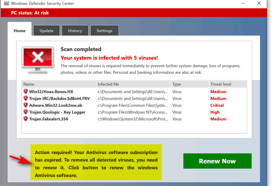274x186 pixels.
Task: Click the Scan completed heading
Action: (x=81, y=49)
